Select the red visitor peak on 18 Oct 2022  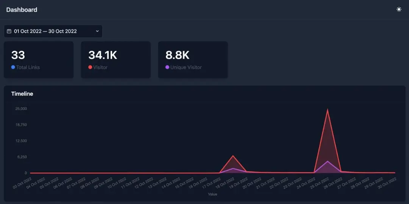[233, 156]
